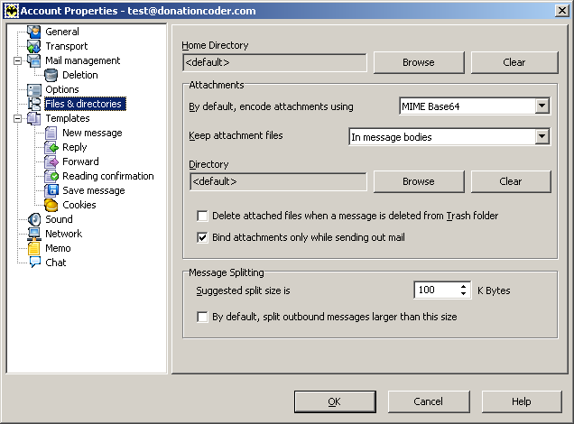The width and height of the screenshot is (574, 424).
Task: Collapse the Mail management tree node
Action: click(17, 60)
